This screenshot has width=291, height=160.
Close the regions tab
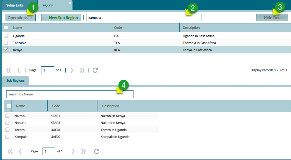click(x=70, y=3)
